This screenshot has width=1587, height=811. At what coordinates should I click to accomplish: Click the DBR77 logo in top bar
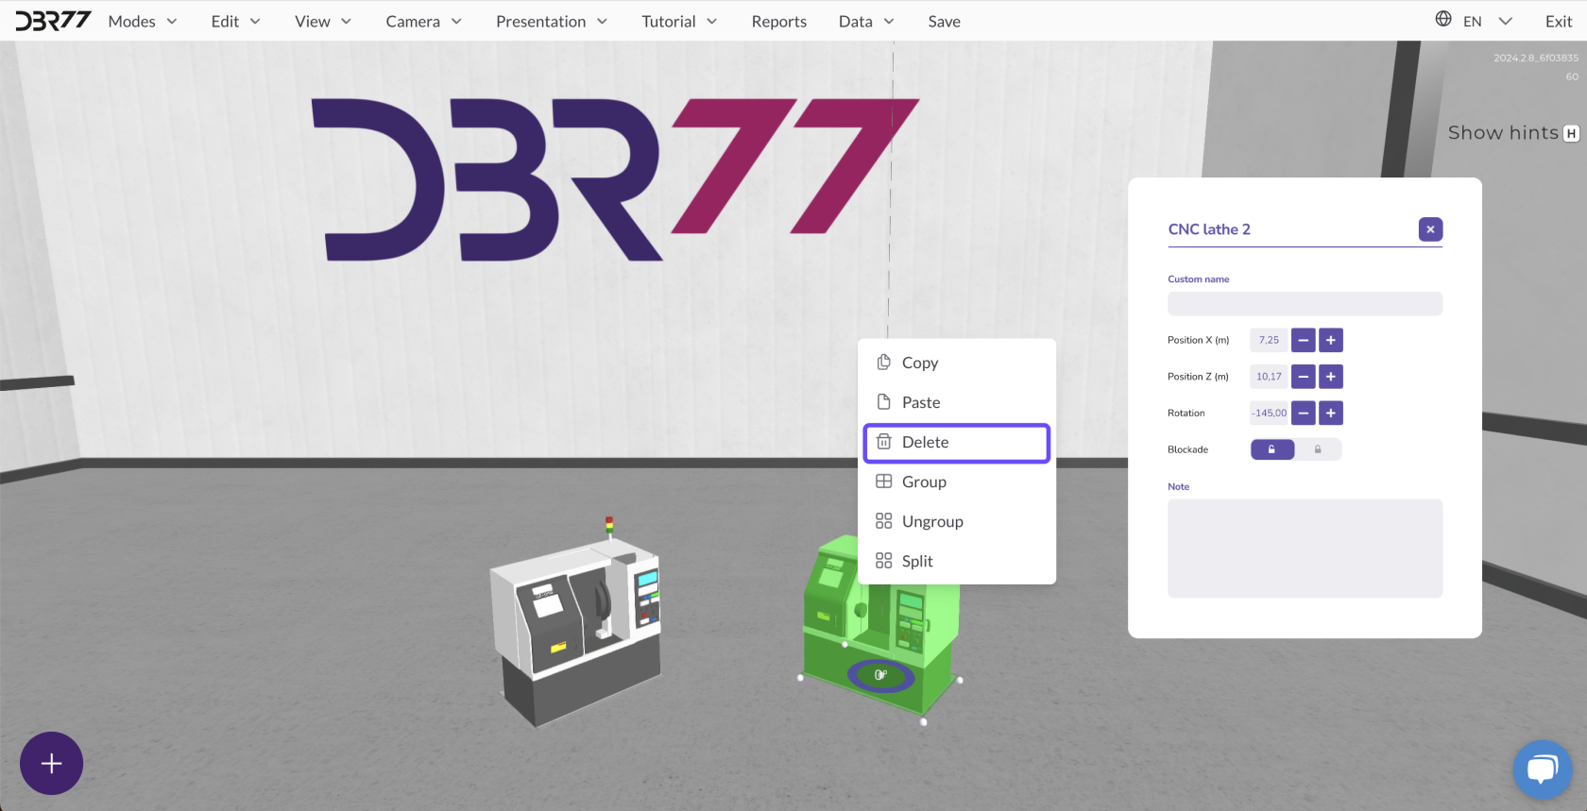pyautogui.click(x=53, y=21)
